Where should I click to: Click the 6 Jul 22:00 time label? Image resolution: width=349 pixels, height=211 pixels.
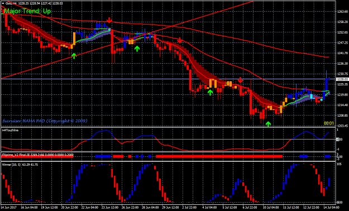point(250,208)
